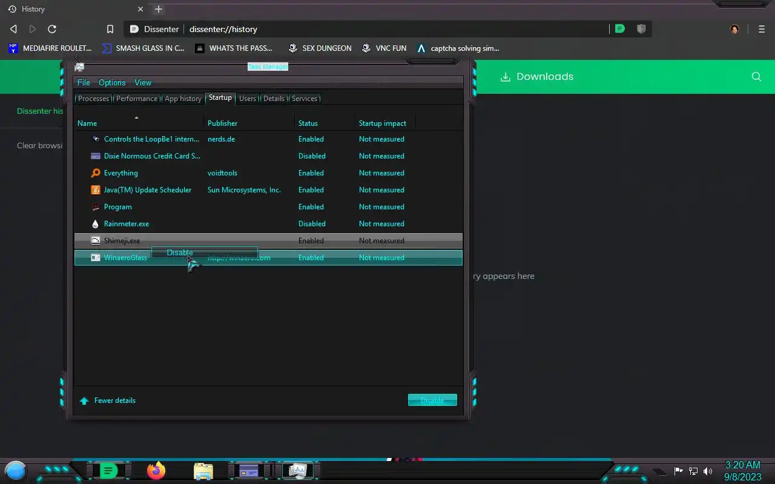Viewport: 775px width, 484px height.
Task: Click the search icon in history page
Action: click(x=756, y=76)
